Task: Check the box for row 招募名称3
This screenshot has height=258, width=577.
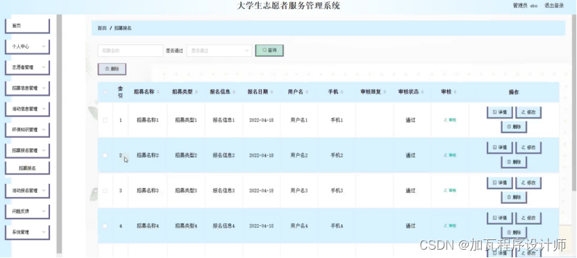Action: [106, 191]
